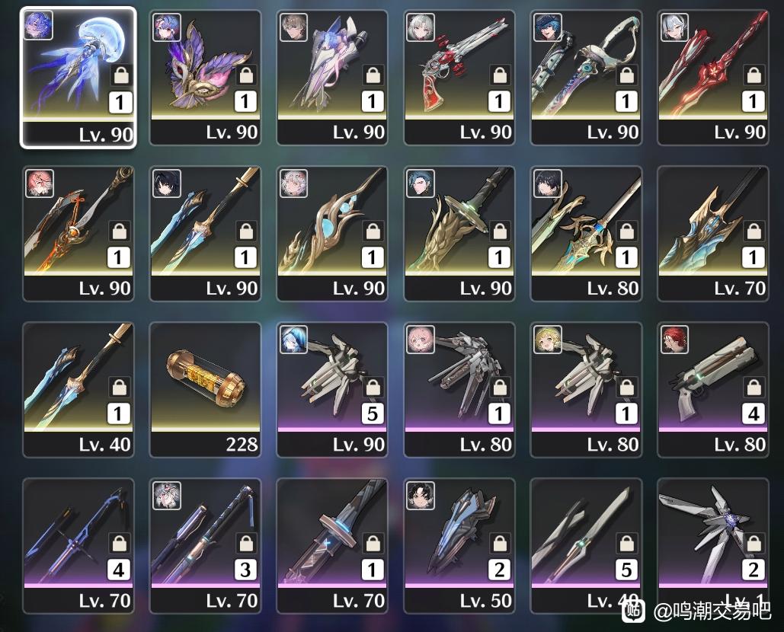Select the blue winged broadblade Lv. 70
Screen dimensions: 784x632
click(712, 233)
